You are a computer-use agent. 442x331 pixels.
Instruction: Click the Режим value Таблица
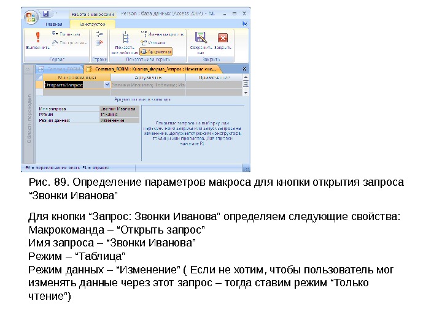click(x=119, y=114)
